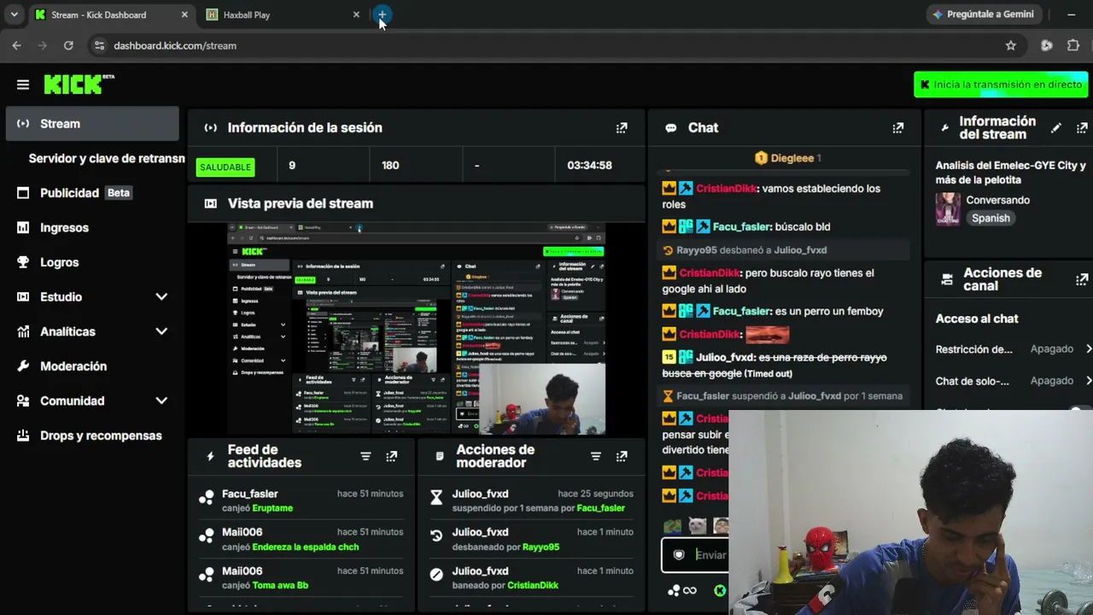Open a new browser tab
The width and height of the screenshot is (1093, 615).
click(x=382, y=15)
